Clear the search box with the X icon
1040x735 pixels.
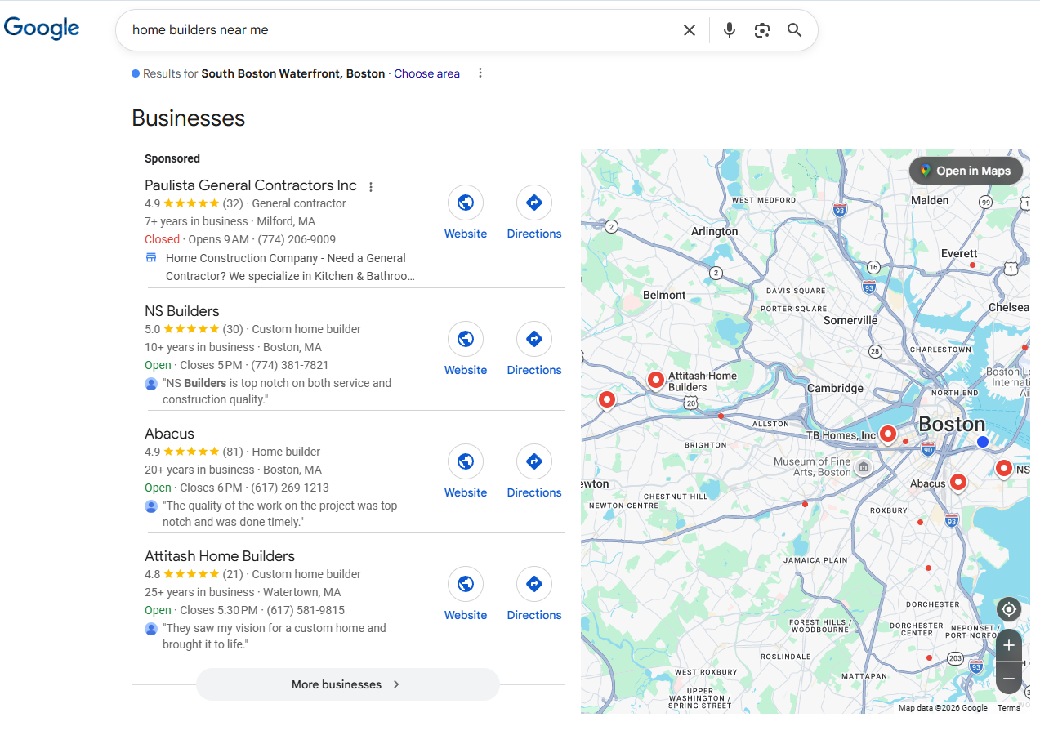click(690, 30)
